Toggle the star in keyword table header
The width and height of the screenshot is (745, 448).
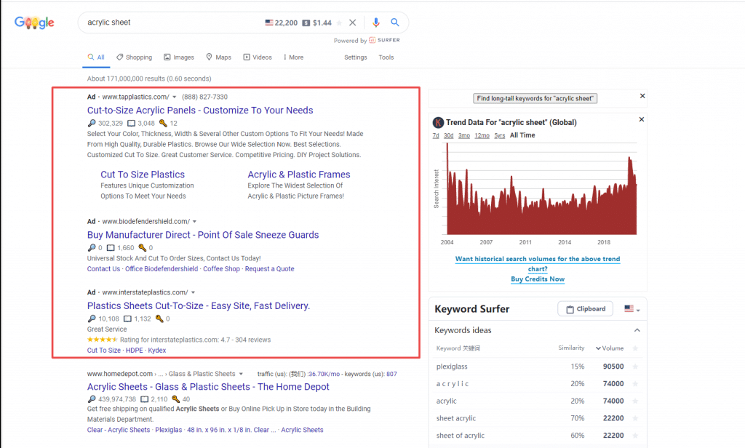(635, 348)
